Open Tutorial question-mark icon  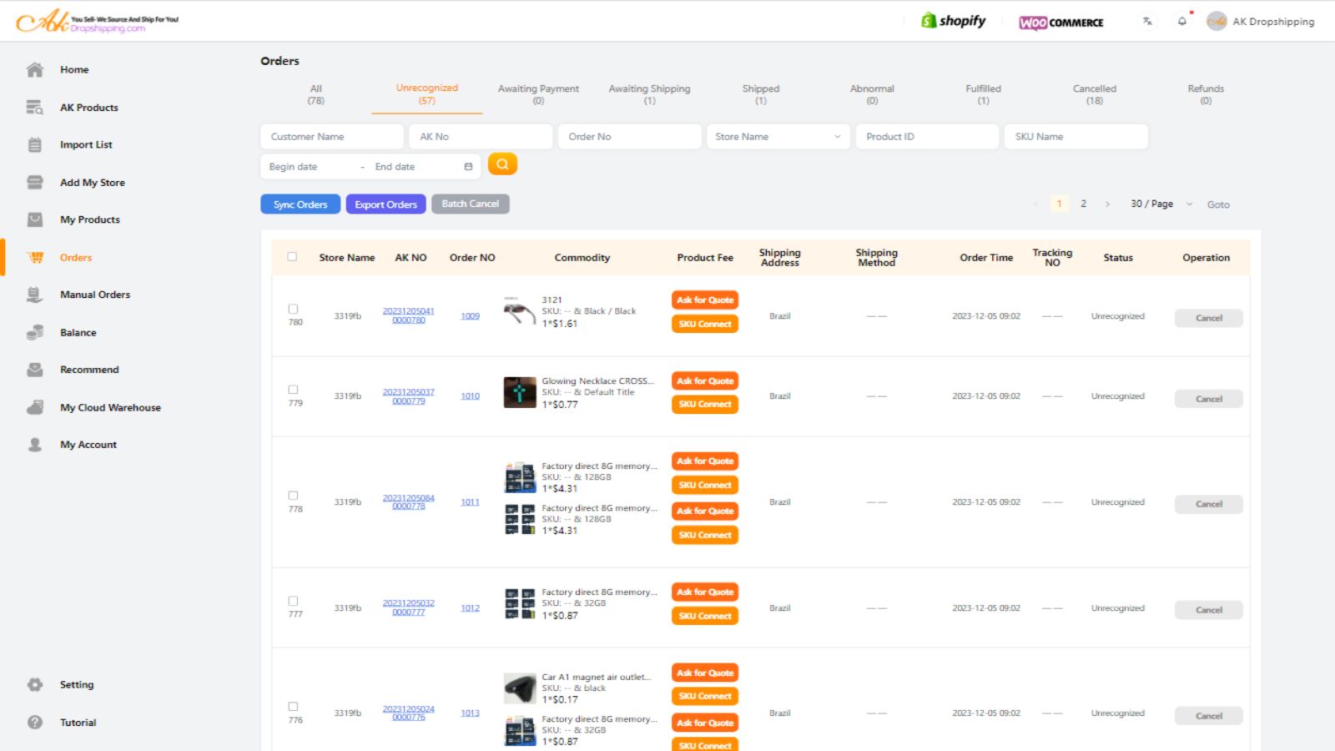(x=35, y=723)
